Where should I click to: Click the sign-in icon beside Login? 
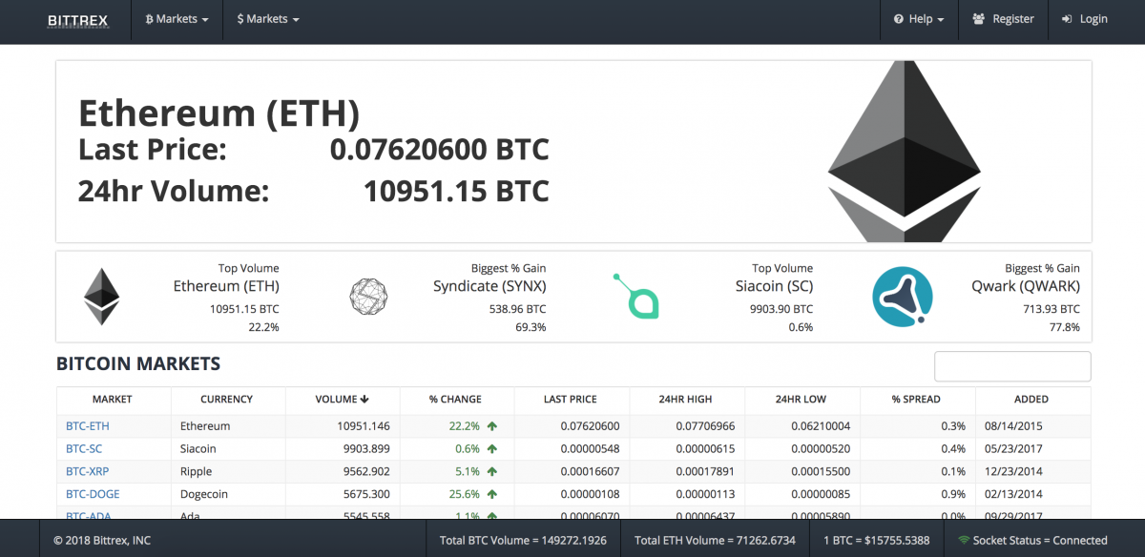1067,19
